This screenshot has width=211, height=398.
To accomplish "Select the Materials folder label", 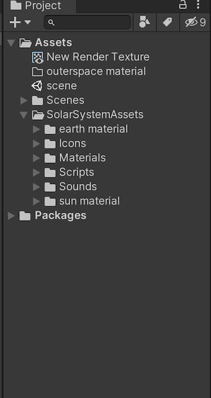I will [x=82, y=158].
